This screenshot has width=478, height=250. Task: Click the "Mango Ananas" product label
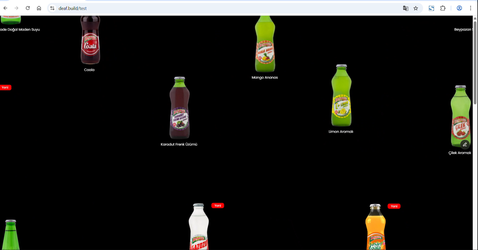coord(265,77)
